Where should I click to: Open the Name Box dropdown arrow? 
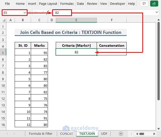(25, 13)
